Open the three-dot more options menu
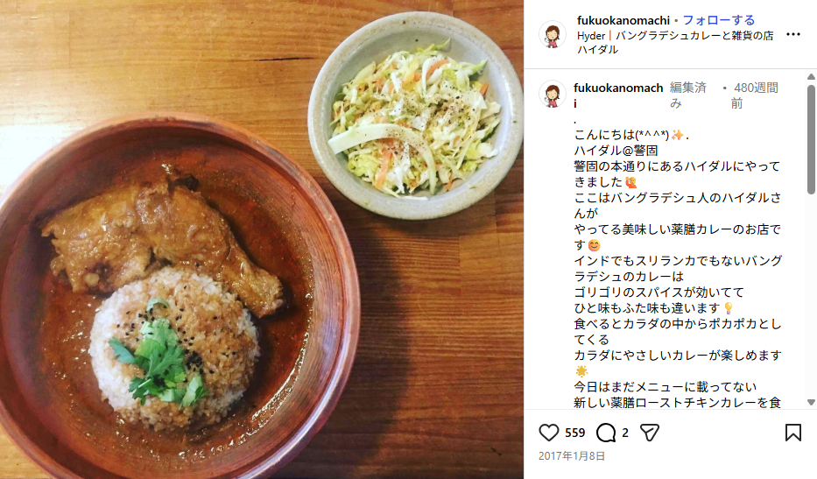 tap(793, 34)
